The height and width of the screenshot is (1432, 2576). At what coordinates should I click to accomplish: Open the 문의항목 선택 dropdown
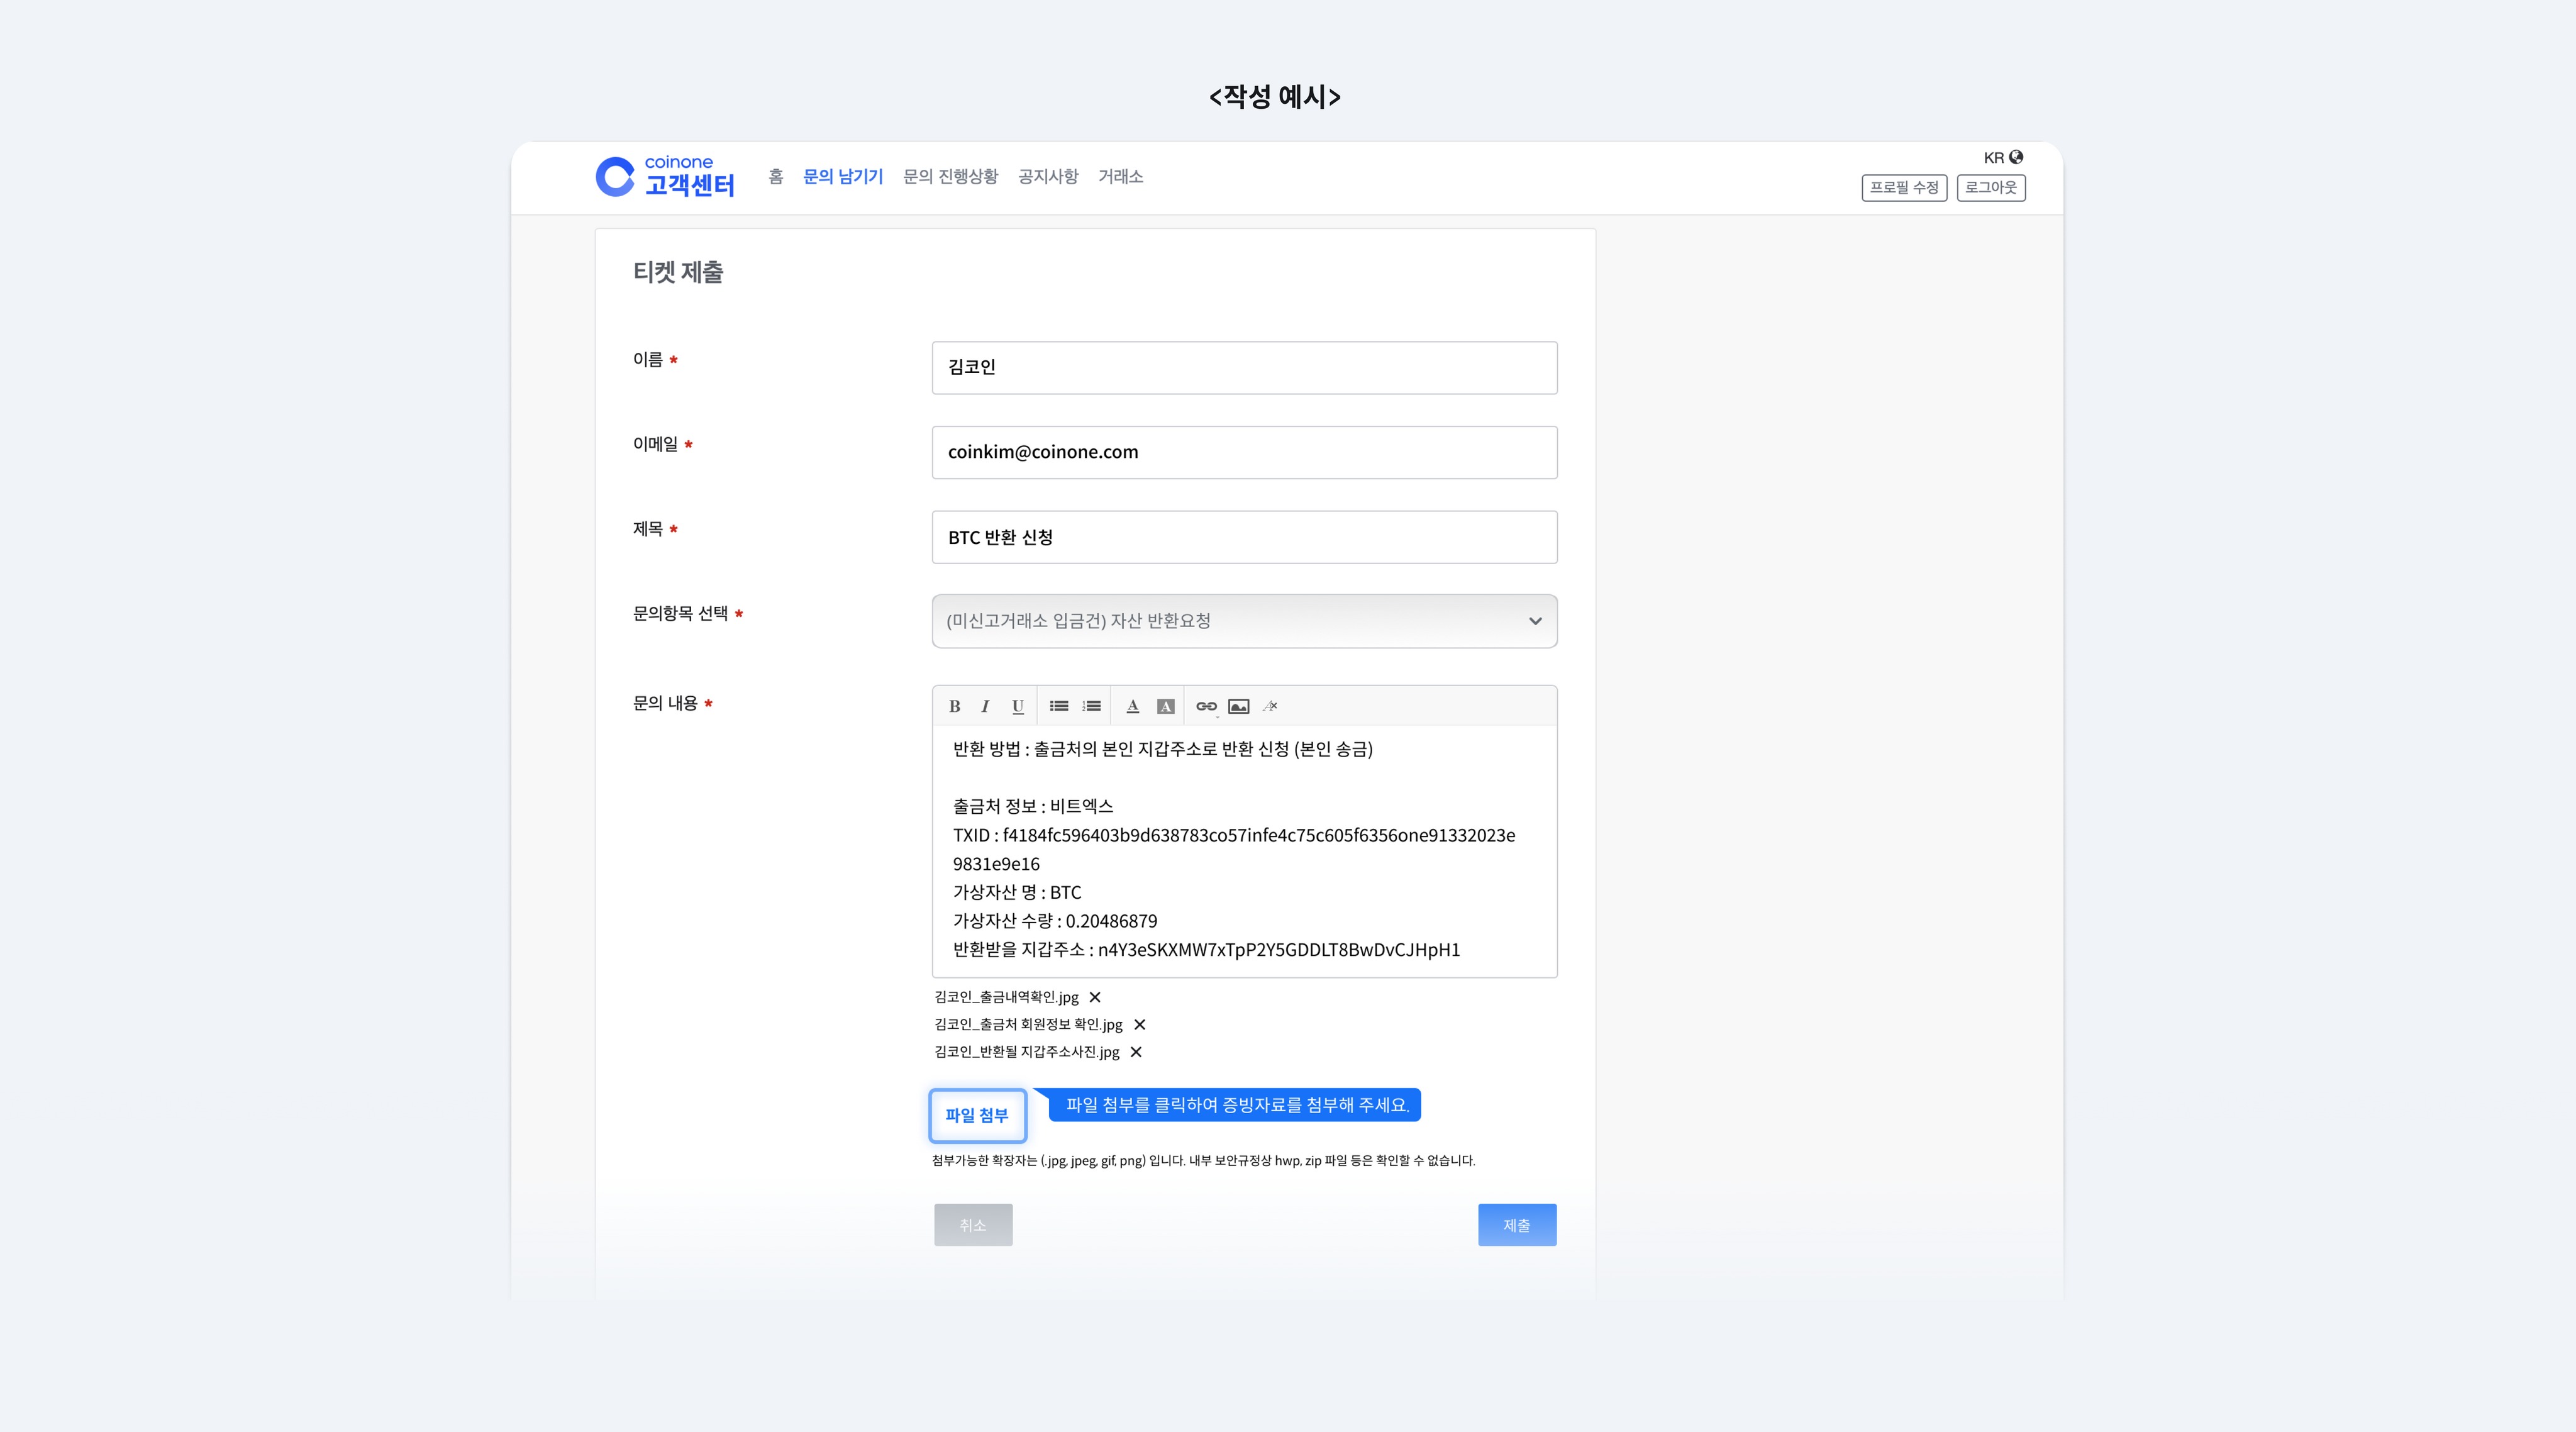click(x=1244, y=621)
